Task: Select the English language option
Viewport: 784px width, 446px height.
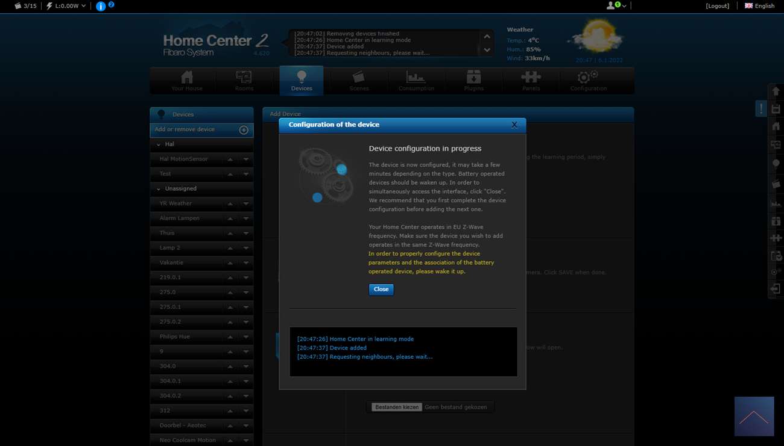Action: pyautogui.click(x=759, y=6)
